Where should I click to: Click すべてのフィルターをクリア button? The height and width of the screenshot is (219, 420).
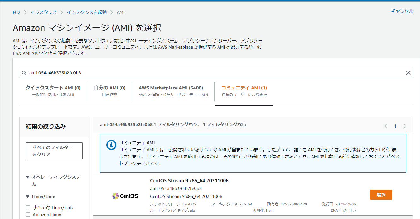pos(54,151)
